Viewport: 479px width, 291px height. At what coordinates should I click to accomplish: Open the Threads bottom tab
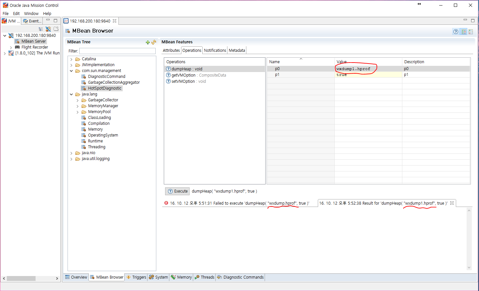click(205, 277)
